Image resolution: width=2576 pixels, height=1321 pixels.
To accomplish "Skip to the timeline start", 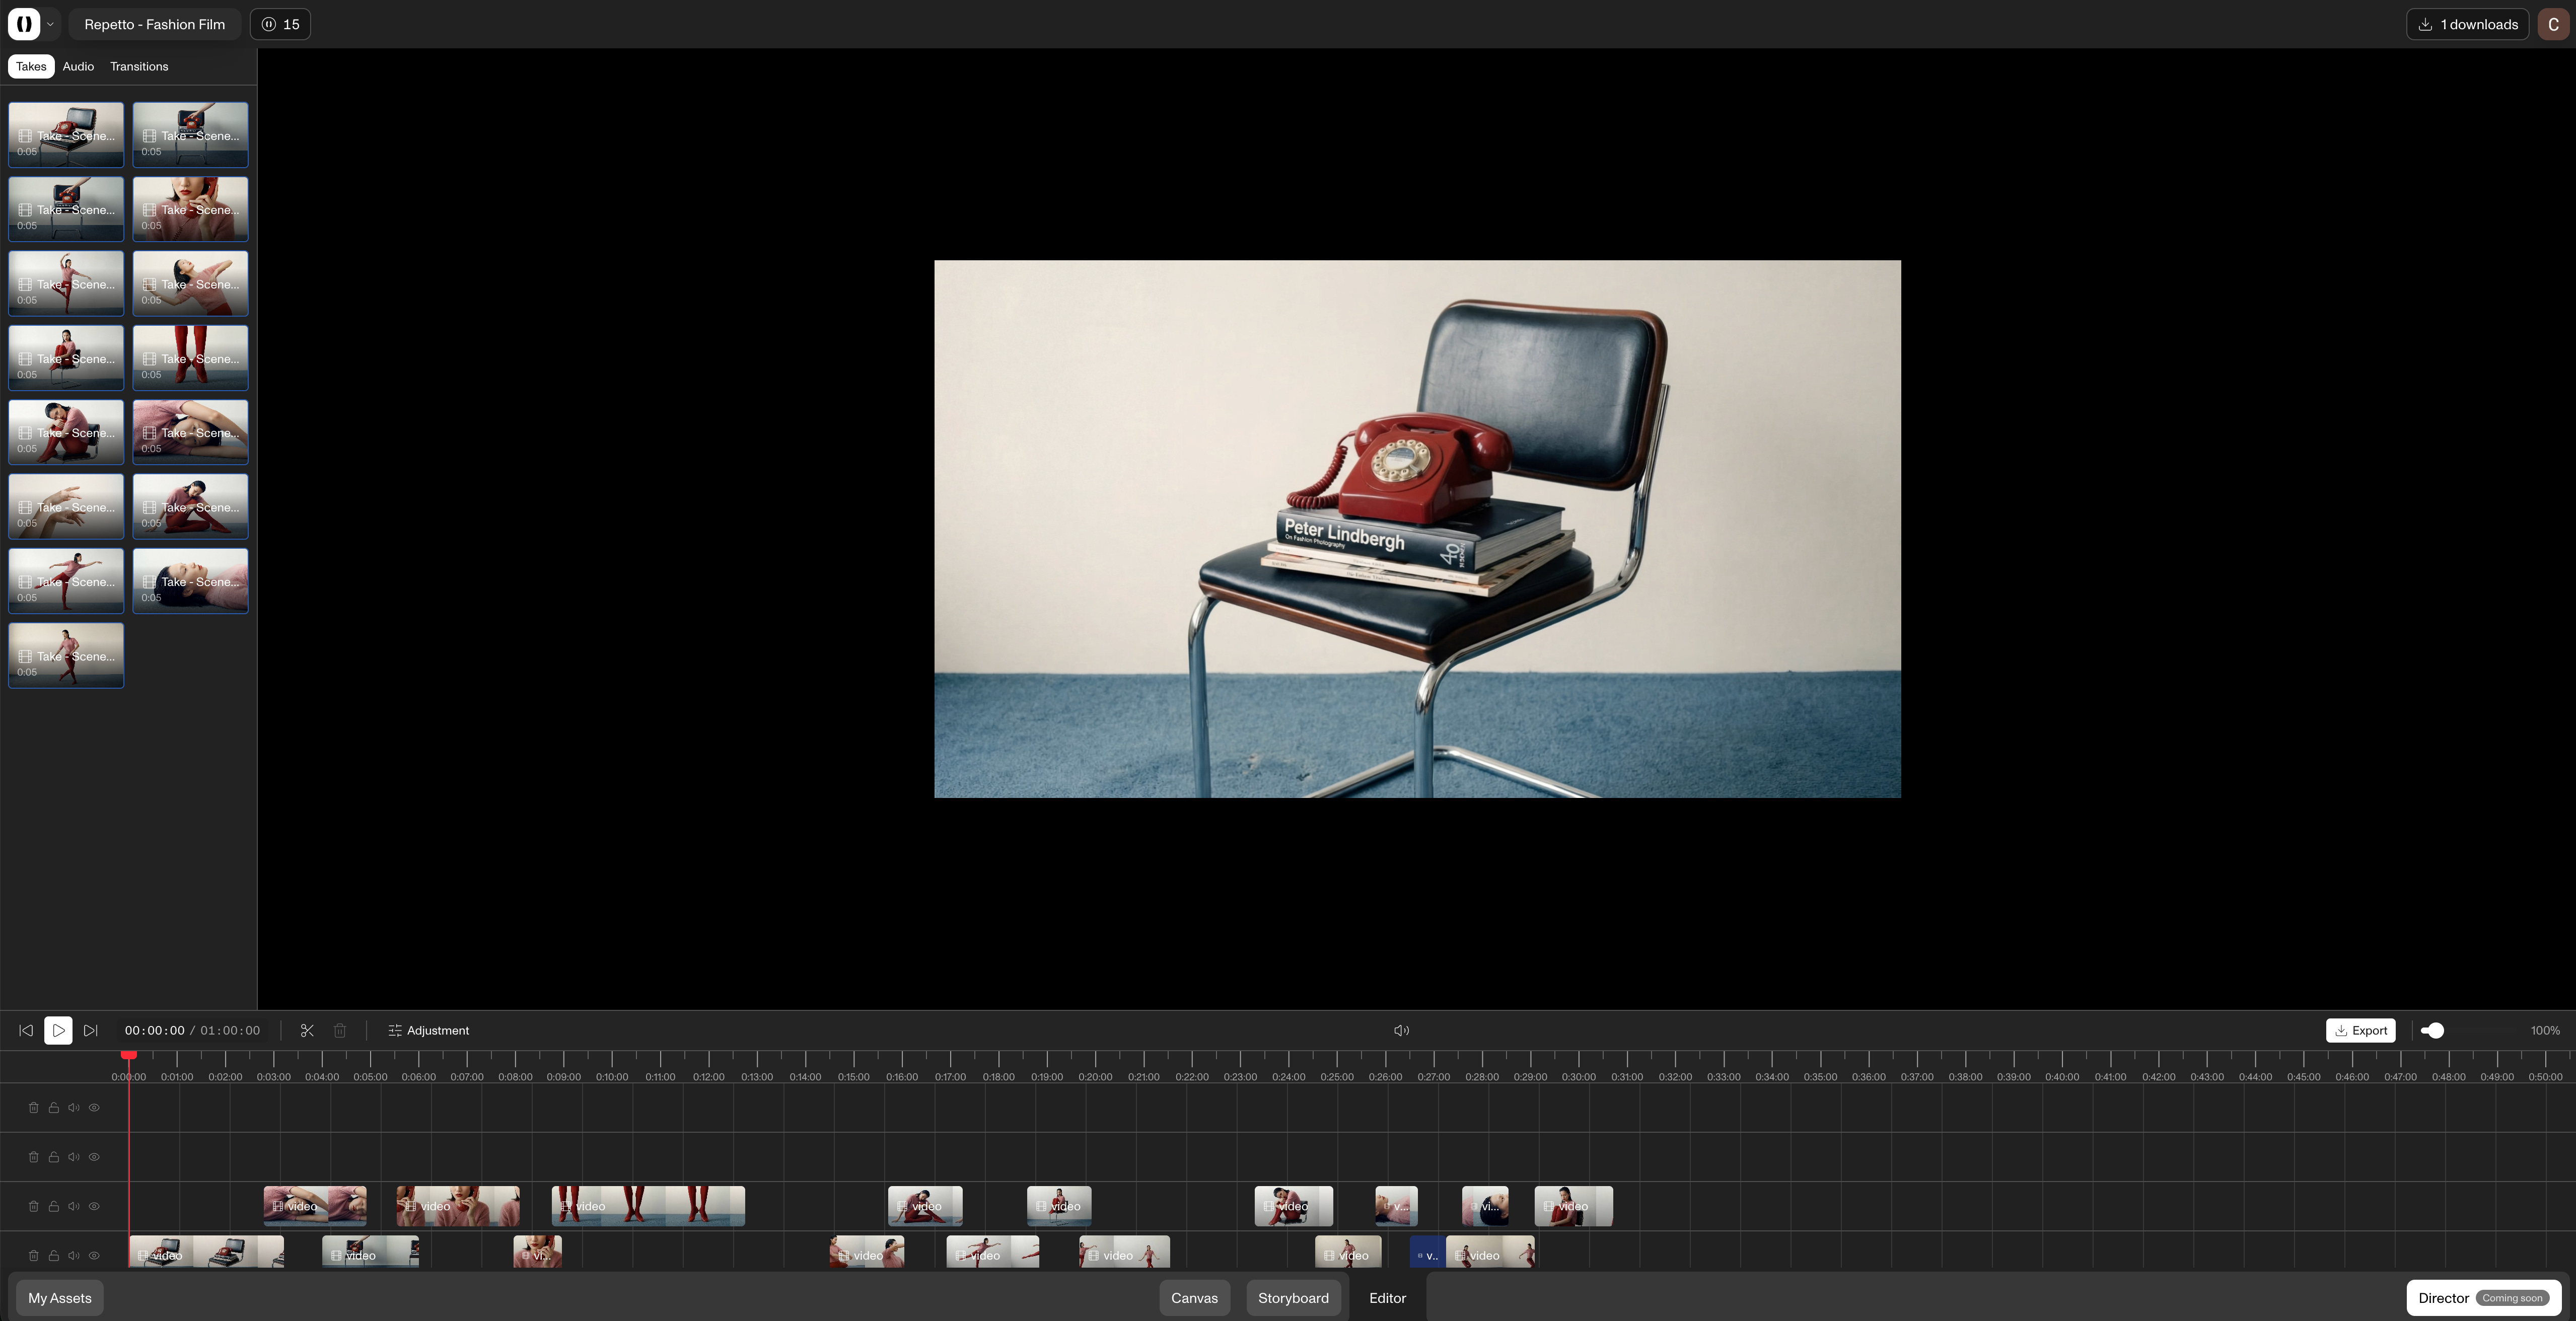I will (26, 1030).
